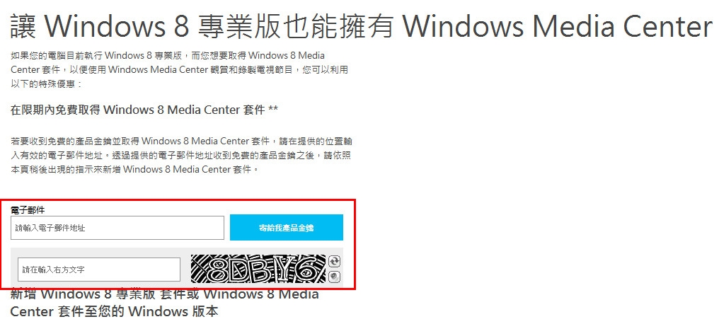Play the audio CAPTCHA with the speaker icon
Screen dimensions: 719x324
335,277
